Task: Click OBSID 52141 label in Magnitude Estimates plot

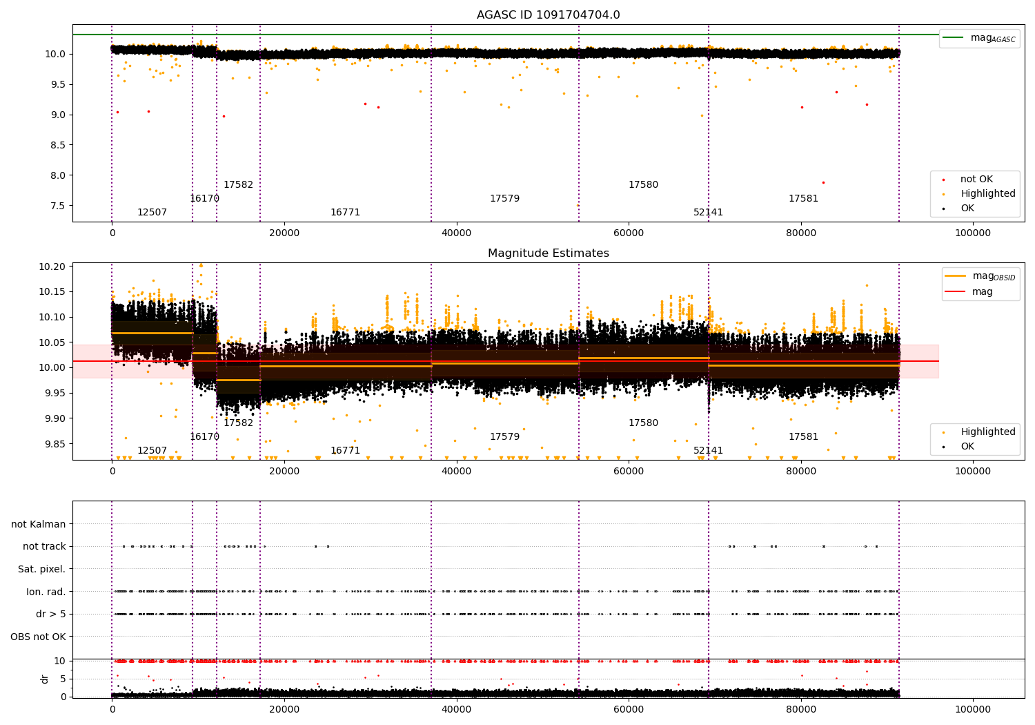Action: (x=708, y=451)
